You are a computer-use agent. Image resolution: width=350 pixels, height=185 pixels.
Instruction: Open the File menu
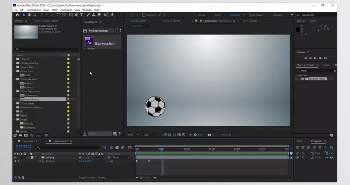[x=15, y=10]
